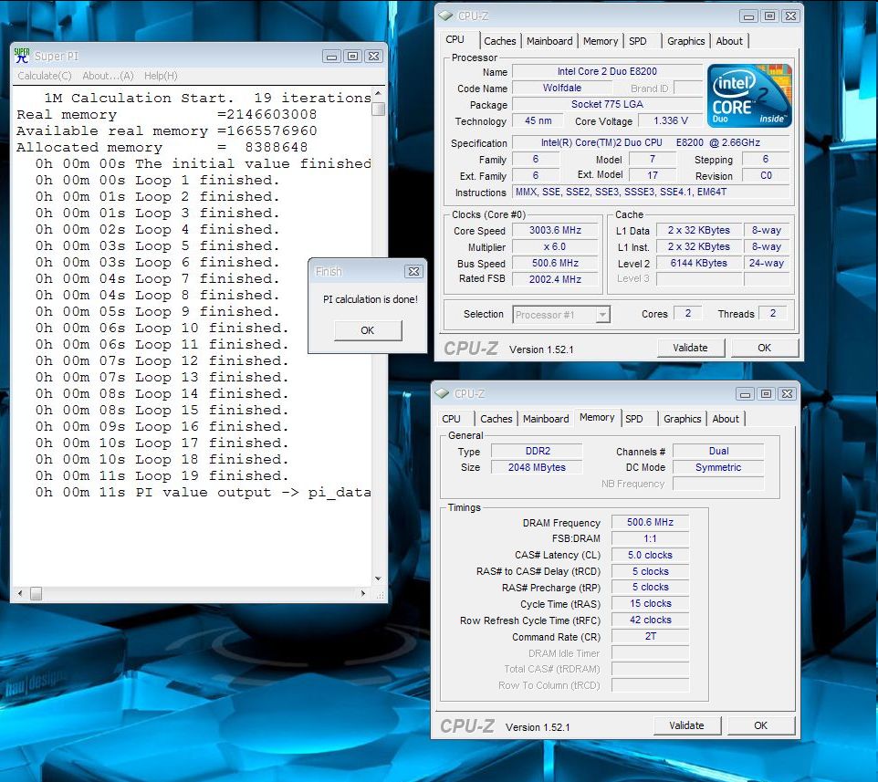Switch to Graphics tab in top CPU-Z window
The width and height of the screenshot is (878, 782).
[x=685, y=41]
